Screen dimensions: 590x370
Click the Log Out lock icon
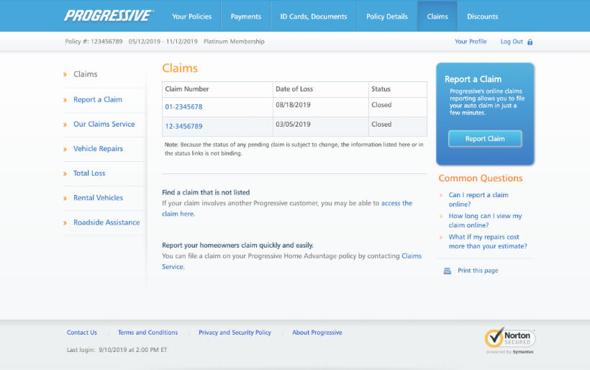pos(530,42)
